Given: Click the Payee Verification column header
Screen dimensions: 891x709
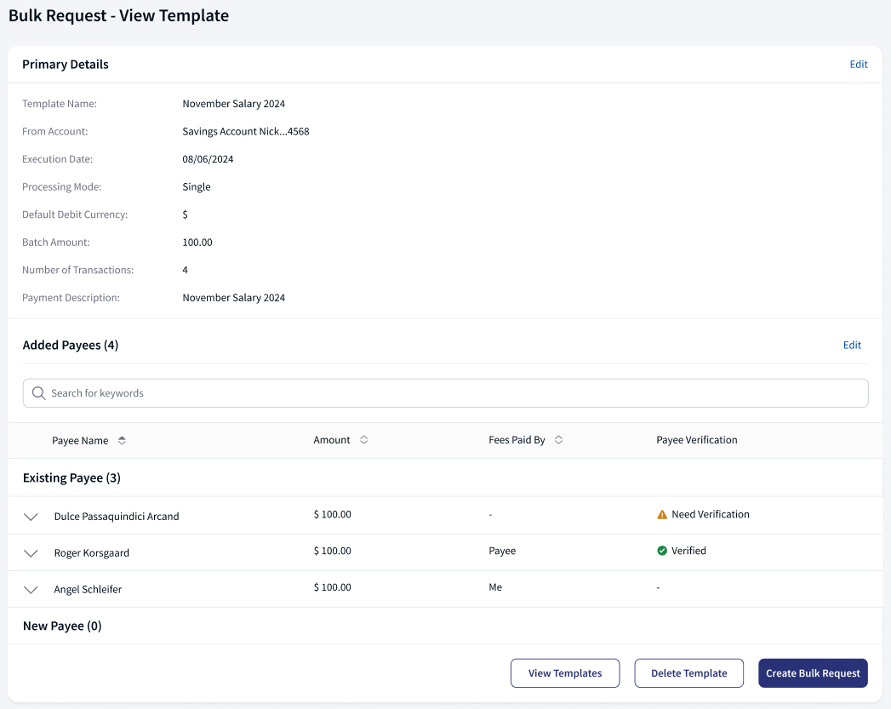Looking at the screenshot, I should [697, 440].
